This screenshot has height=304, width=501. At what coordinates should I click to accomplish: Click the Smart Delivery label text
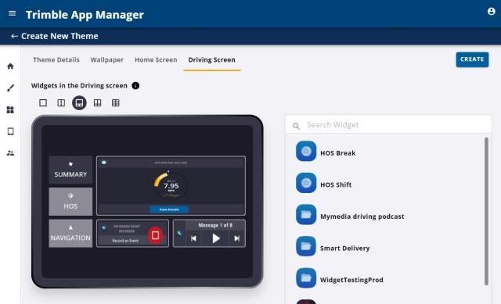point(344,249)
